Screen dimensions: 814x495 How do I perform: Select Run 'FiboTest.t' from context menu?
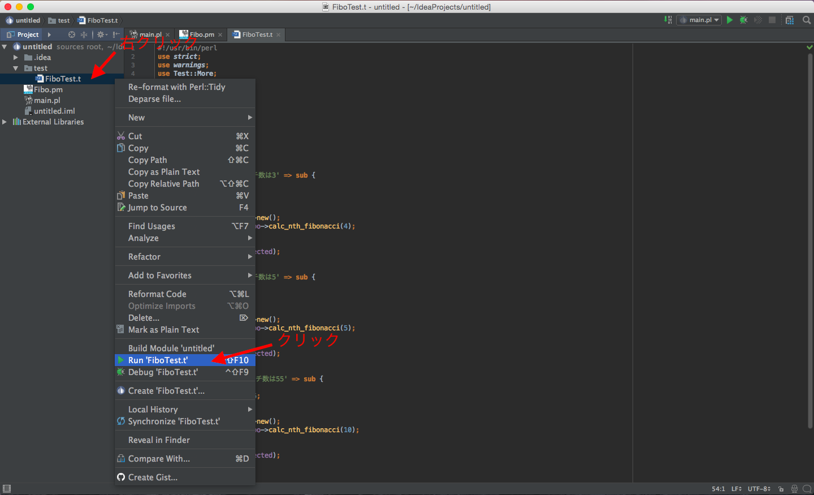coord(158,360)
